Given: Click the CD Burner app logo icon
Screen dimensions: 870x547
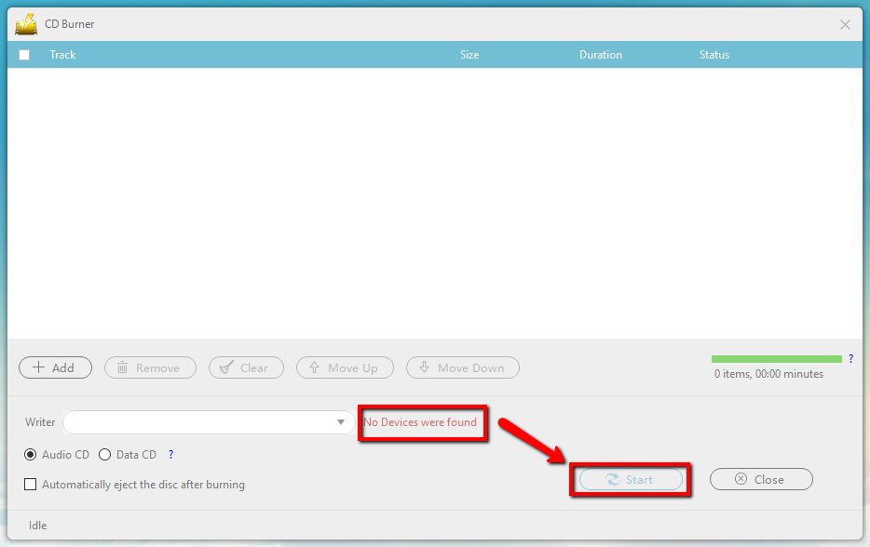Looking at the screenshot, I should [x=26, y=24].
